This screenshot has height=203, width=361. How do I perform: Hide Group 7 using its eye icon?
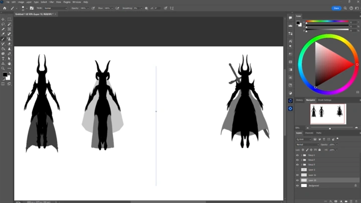[x=297, y=160]
